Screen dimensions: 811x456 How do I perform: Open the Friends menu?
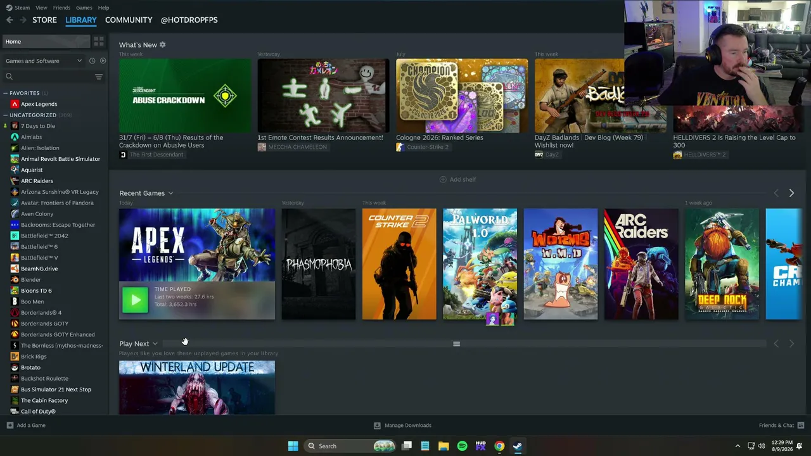[x=61, y=8]
